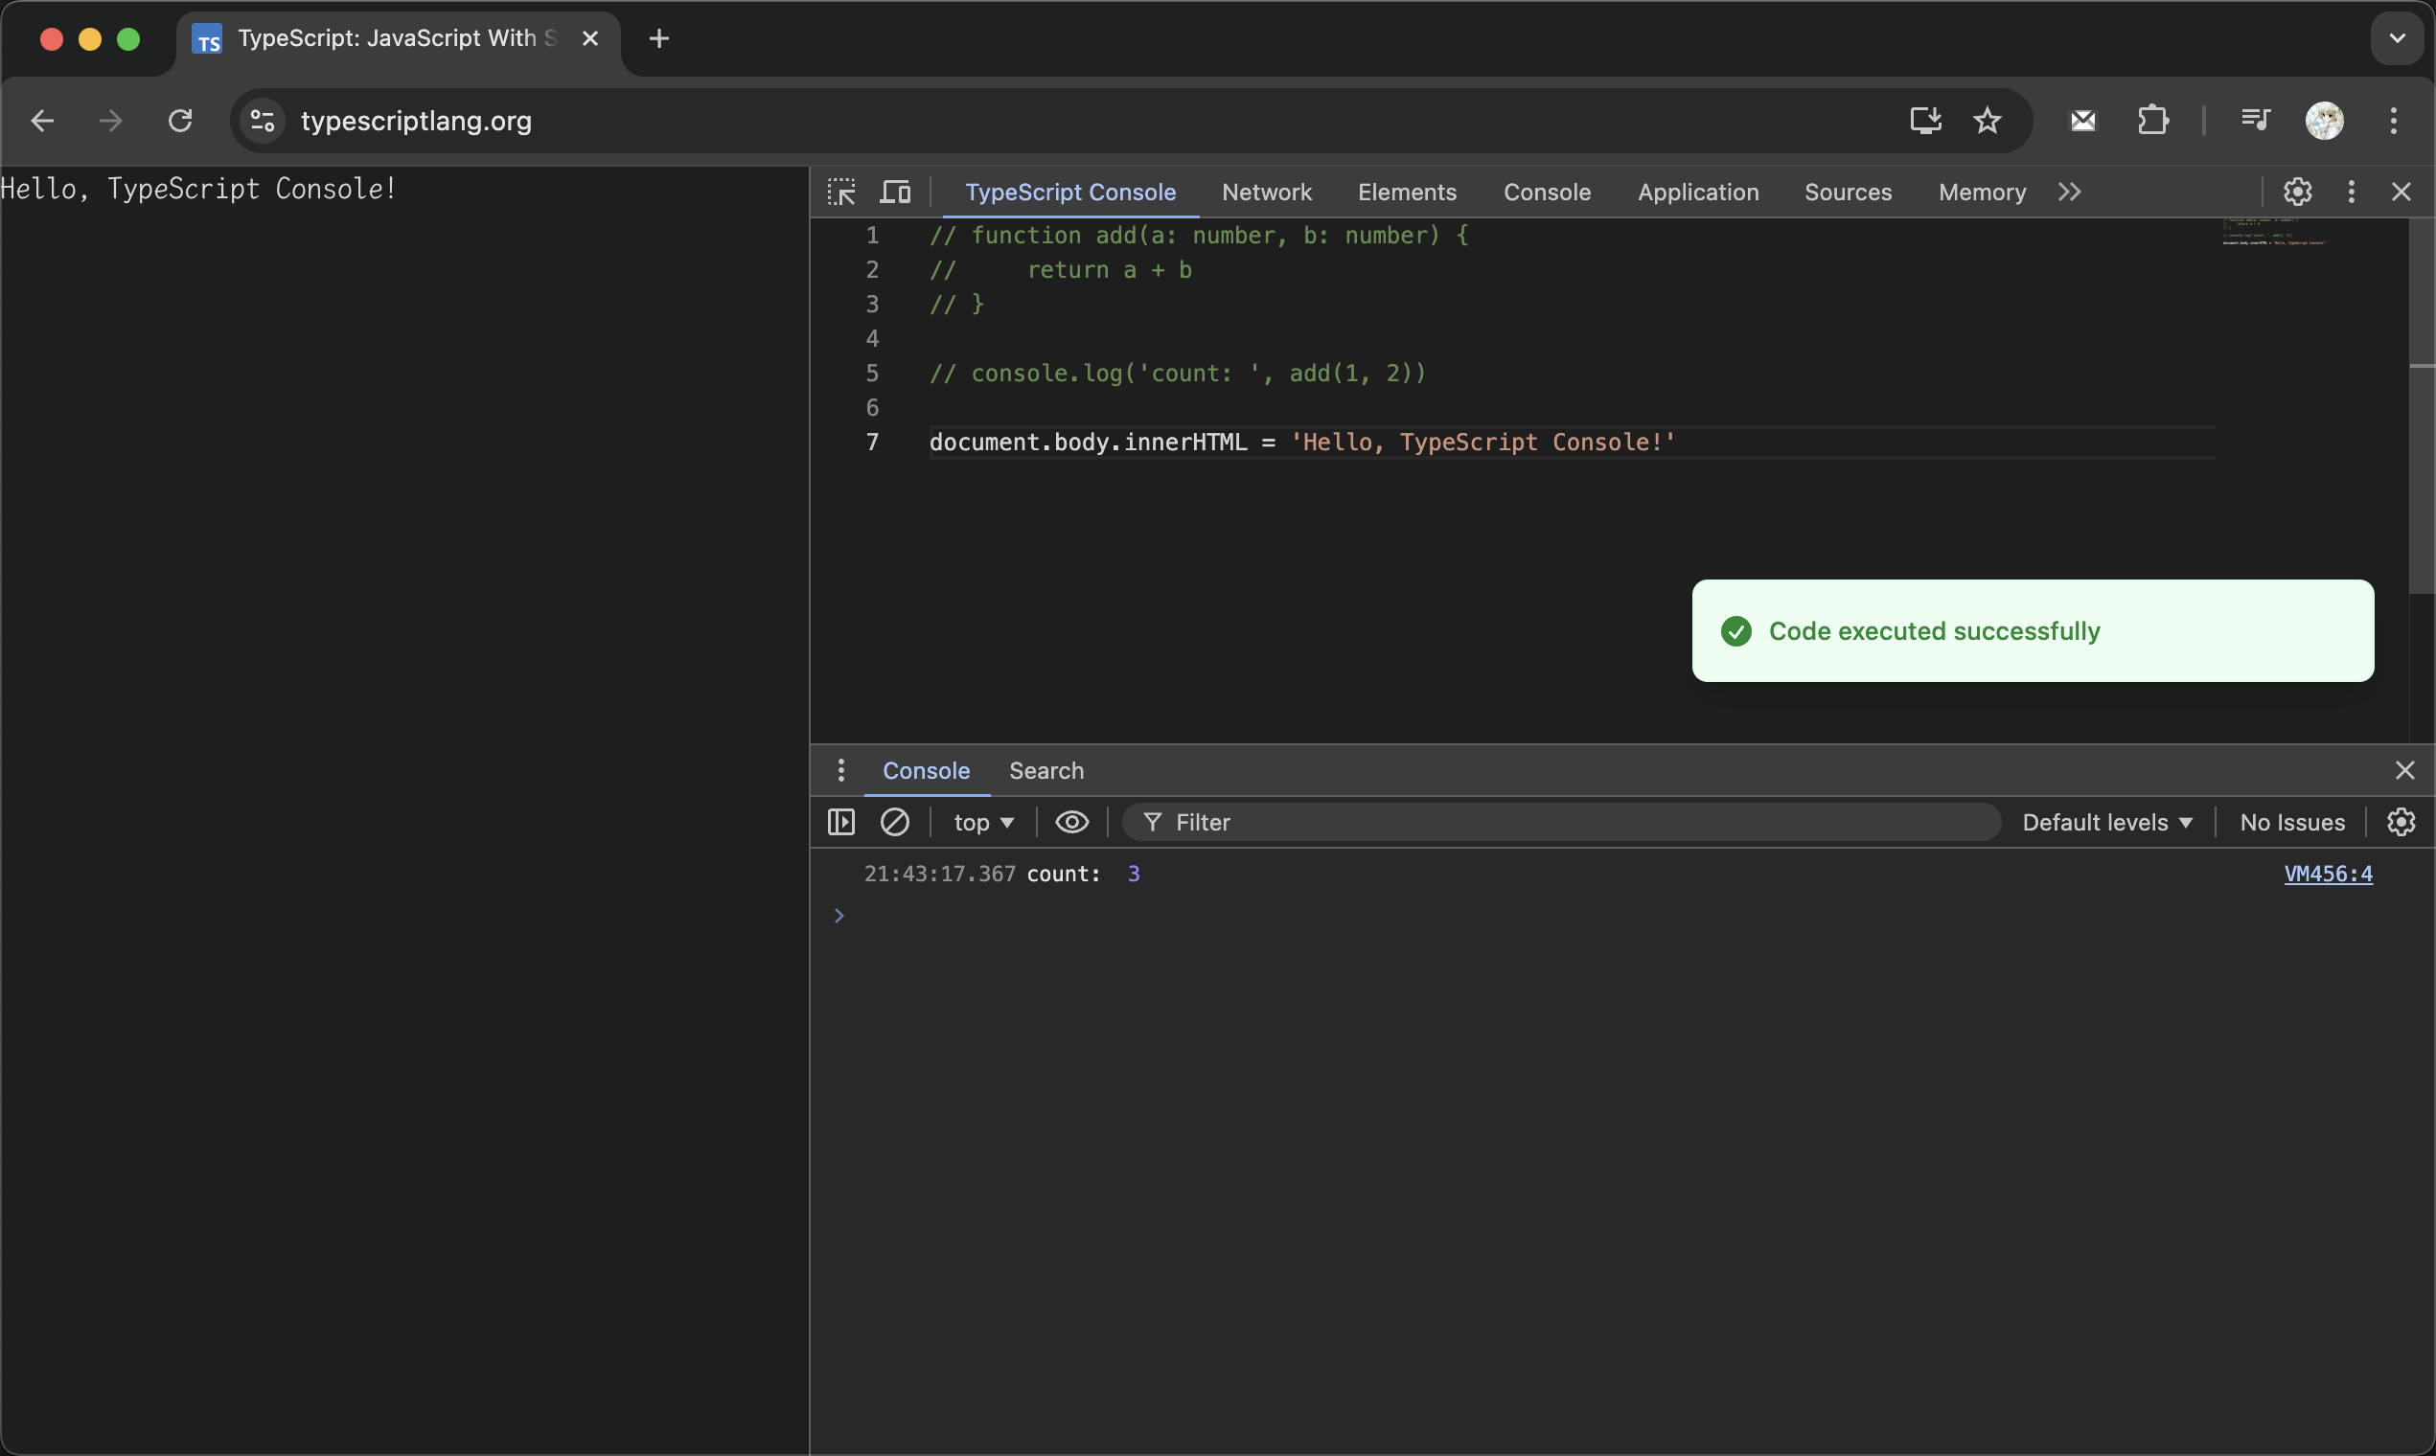The height and width of the screenshot is (1456, 2436).
Task: Create a live expression with the eye icon
Action: 1071,821
